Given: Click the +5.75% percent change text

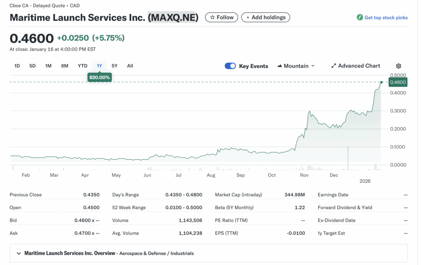Looking at the screenshot, I should pyautogui.click(x=108, y=38).
